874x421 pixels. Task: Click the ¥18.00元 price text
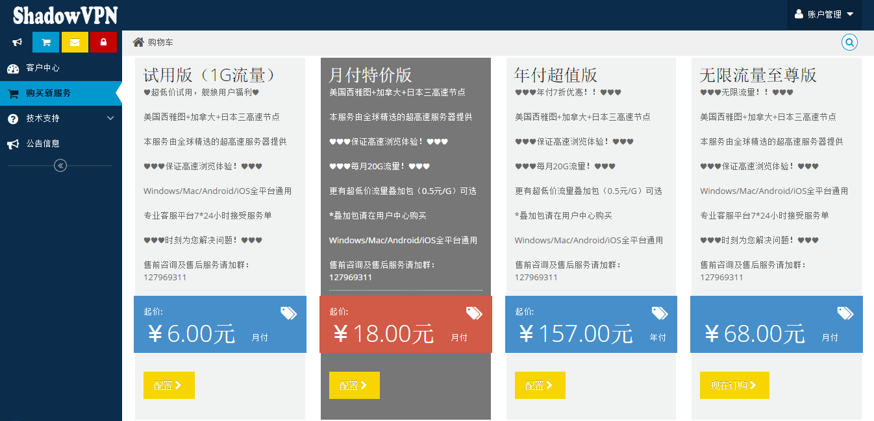click(x=383, y=334)
